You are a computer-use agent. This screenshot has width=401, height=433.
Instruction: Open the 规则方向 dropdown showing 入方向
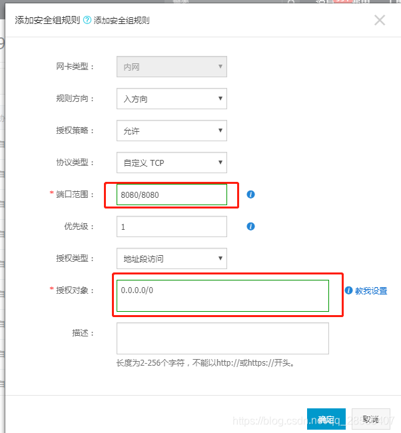pyautogui.click(x=172, y=99)
